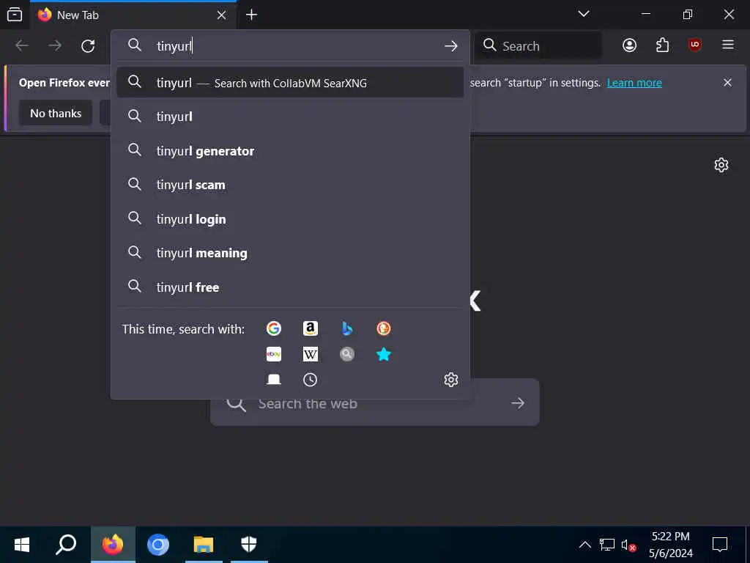Open clock showing 5:22 PM
Screen dimensions: 750x563
[671, 545]
